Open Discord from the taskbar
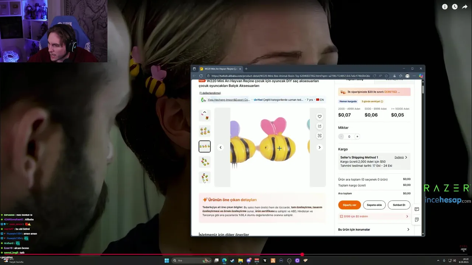The height and width of the screenshot is (265, 472). coord(249,261)
